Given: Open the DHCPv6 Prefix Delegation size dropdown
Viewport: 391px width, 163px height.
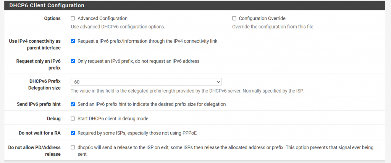Looking at the screenshot, I should tap(146, 82).
